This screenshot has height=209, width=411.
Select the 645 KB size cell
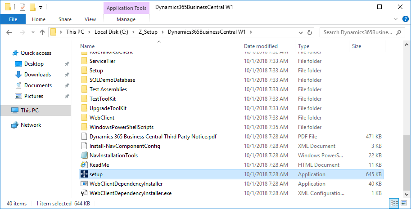(374, 174)
